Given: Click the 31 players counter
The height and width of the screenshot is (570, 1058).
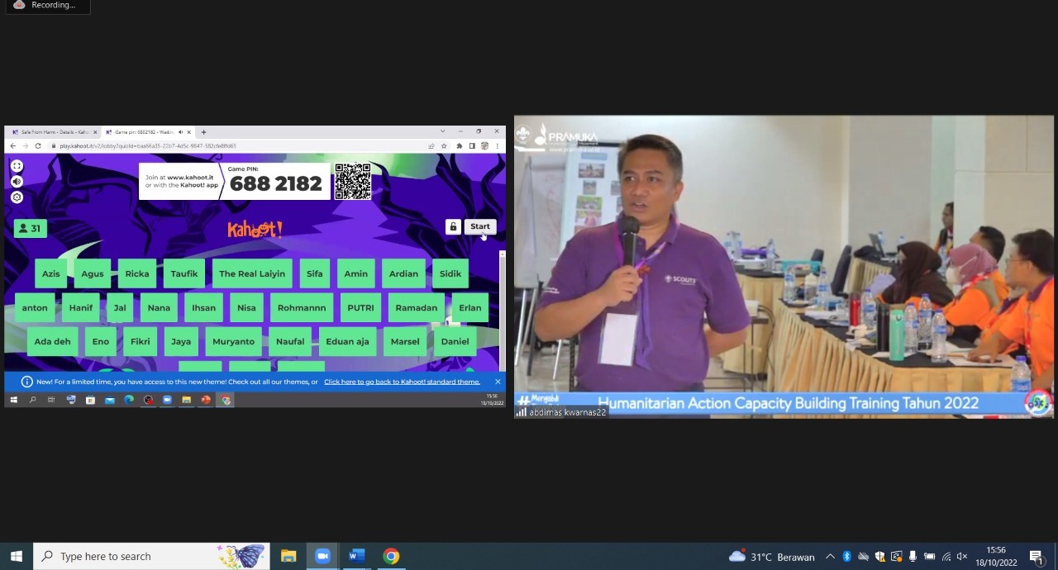Looking at the screenshot, I should (x=31, y=229).
